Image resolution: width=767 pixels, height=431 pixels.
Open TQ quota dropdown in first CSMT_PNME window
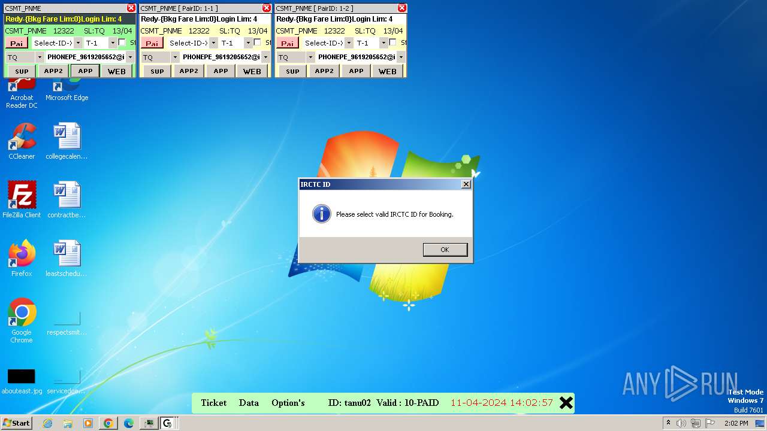[40, 57]
